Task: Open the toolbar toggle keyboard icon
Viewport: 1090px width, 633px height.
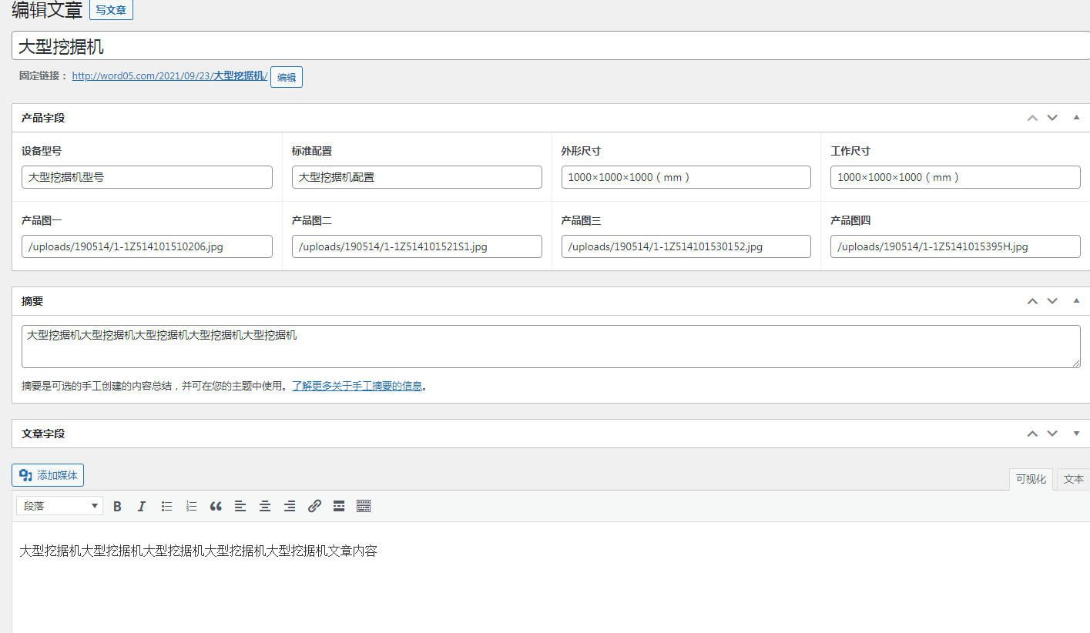Action: (x=363, y=506)
